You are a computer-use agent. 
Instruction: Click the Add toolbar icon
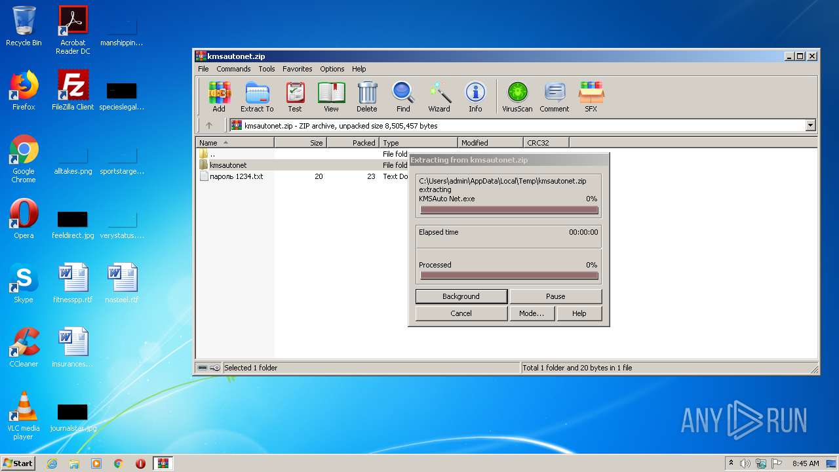click(219, 97)
